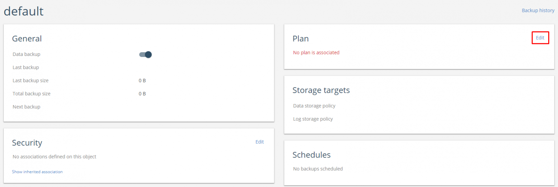Click the Total backup size value
The width and height of the screenshot is (558, 187).
[x=142, y=94]
